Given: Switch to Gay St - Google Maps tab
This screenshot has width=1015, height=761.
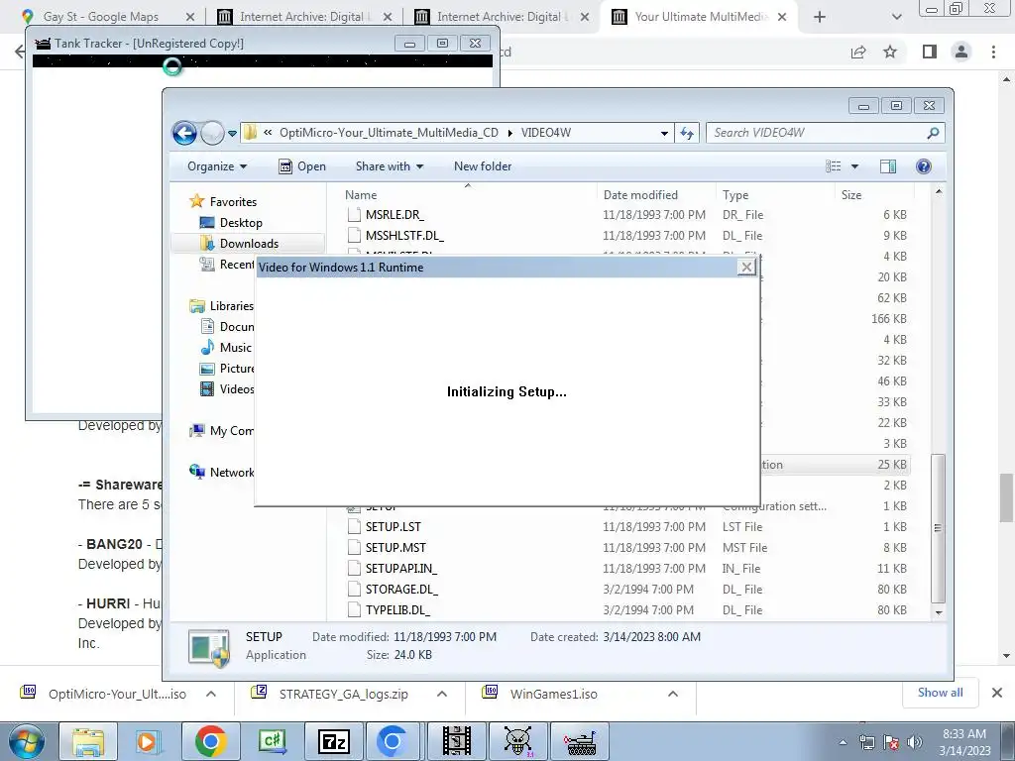Looking at the screenshot, I should (x=100, y=17).
